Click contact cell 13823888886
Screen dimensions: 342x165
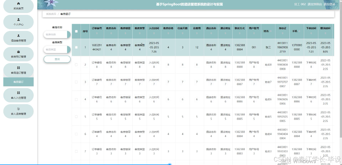(x=240, y=99)
